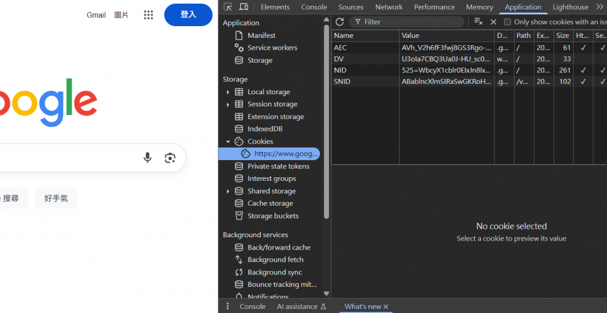
Task: Switch to the Network tab
Action: click(389, 7)
